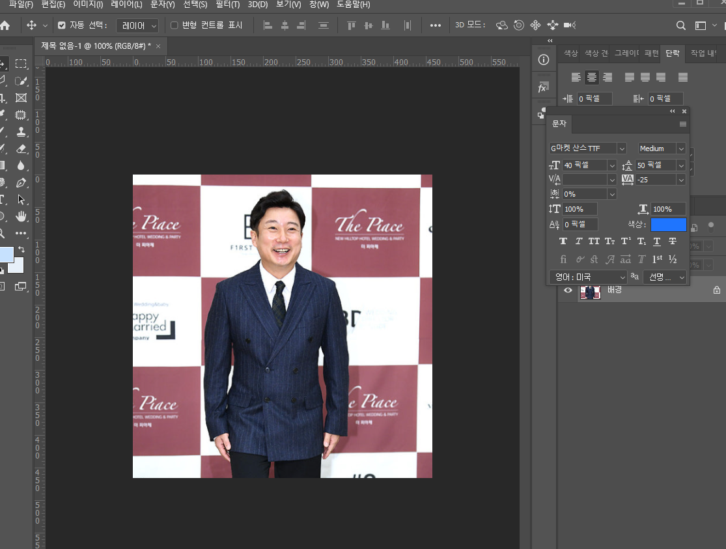The height and width of the screenshot is (549, 726).
Task: Justify all lines in paragraph panel
Action: [x=683, y=77]
